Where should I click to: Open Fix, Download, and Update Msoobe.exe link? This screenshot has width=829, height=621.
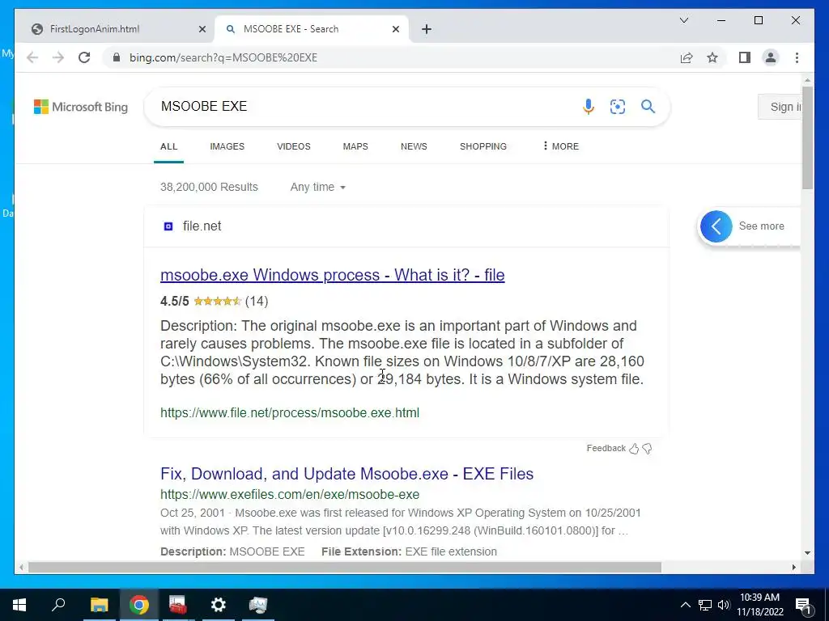(x=346, y=474)
